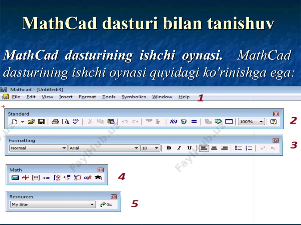Close the Standard toolbar
Viewport: 301px width, 225px height.
pos(276,114)
